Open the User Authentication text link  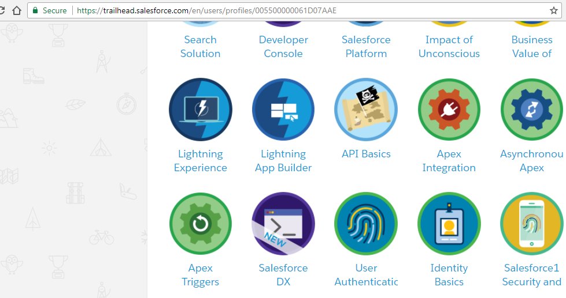tap(366, 275)
